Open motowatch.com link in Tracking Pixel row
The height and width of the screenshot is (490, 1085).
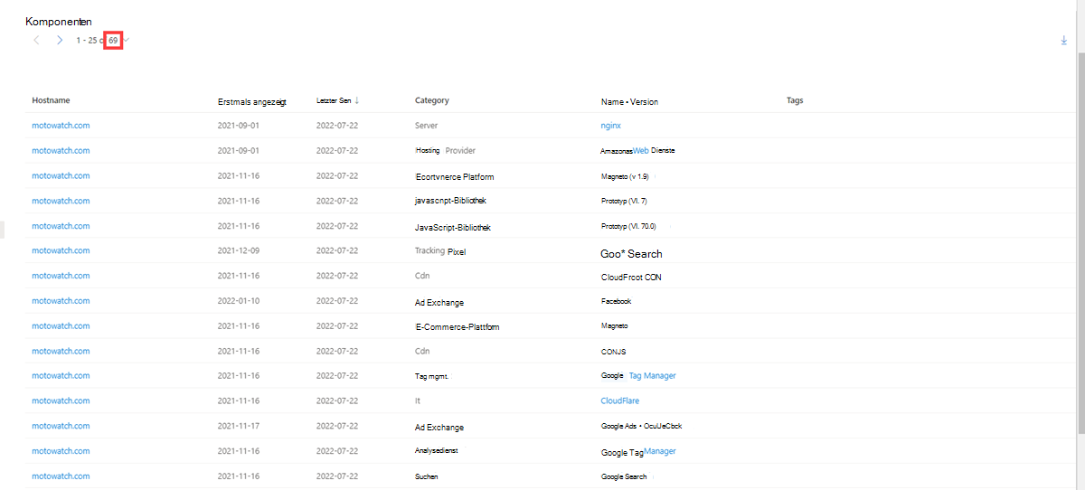pyautogui.click(x=61, y=250)
